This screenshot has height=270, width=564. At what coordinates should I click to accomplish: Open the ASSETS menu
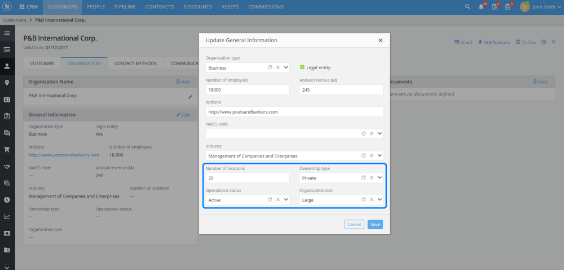pyautogui.click(x=230, y=7)
